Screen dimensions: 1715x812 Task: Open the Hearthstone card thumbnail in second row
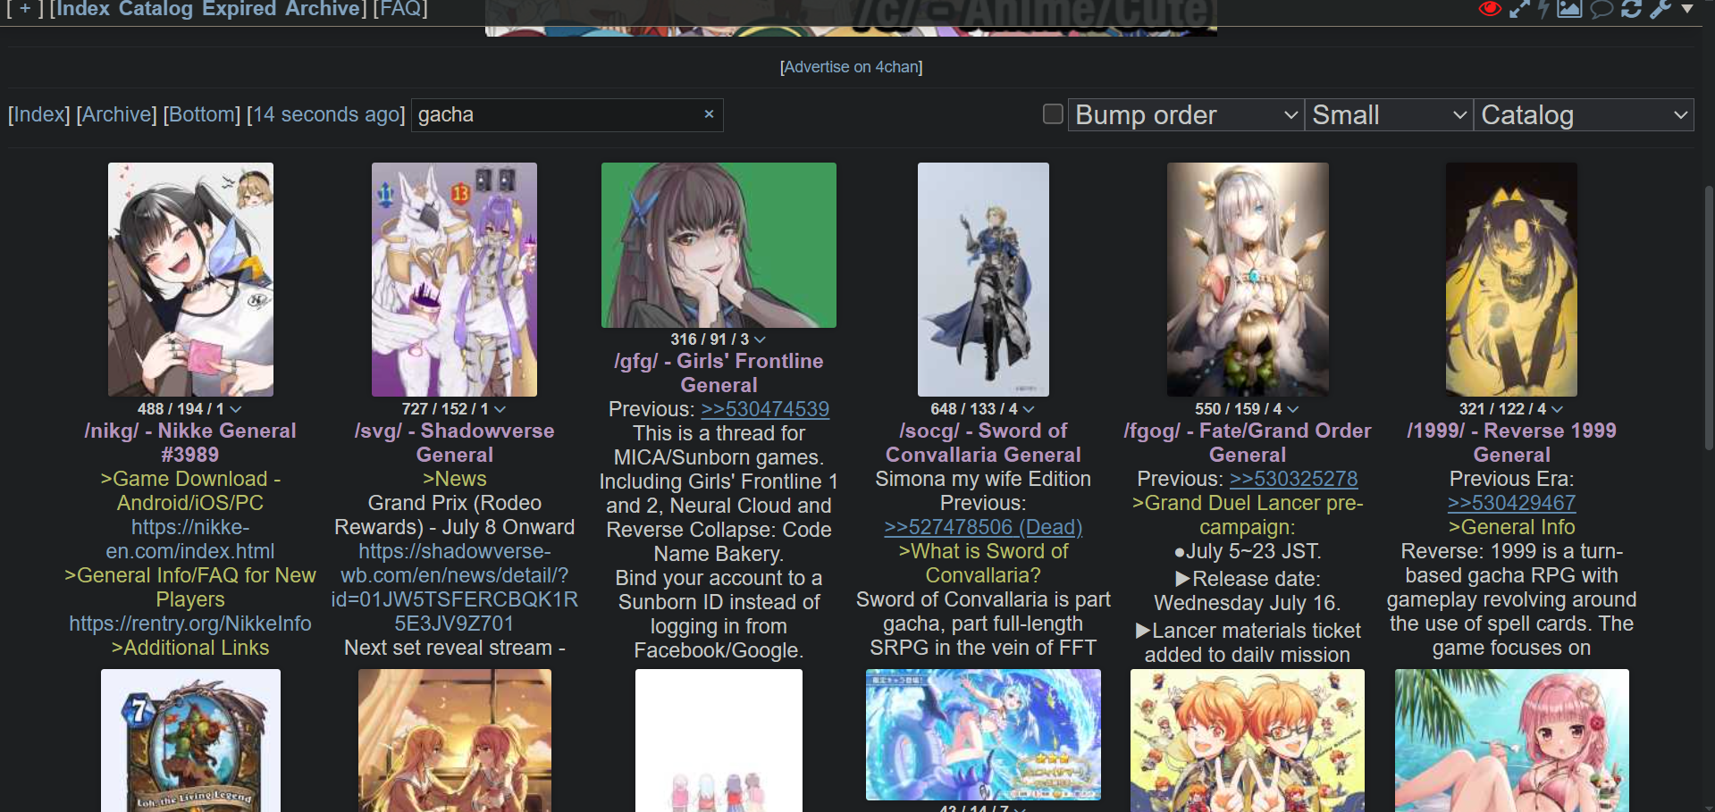coord(190,741)
